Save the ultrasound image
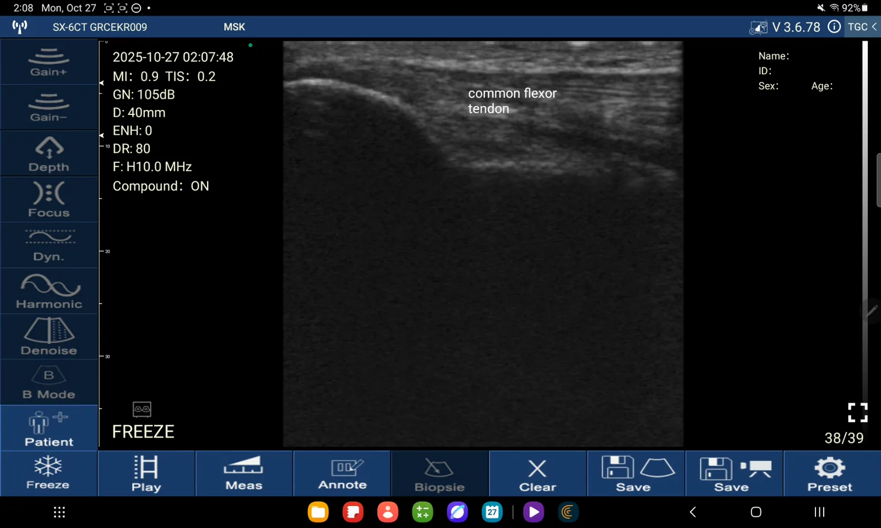Viewport: 881px width, 528px height. 636,474
